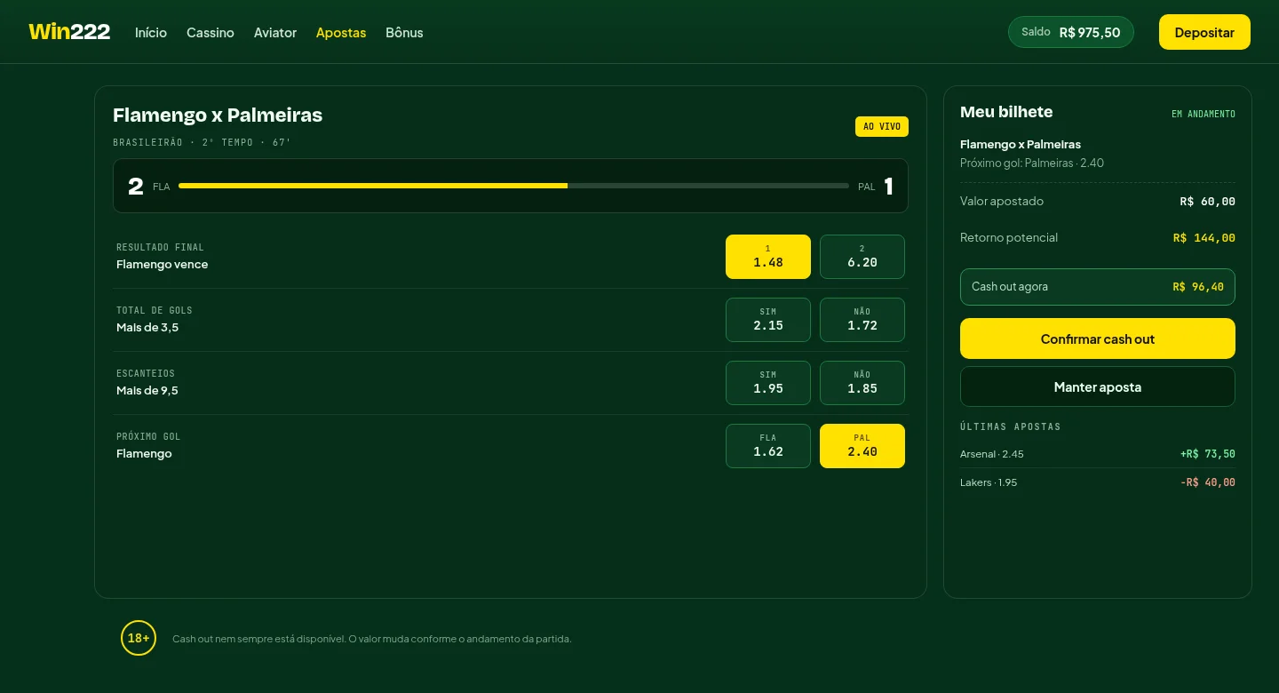Select Total de Gols NÃO 1.72
Screen dimensions: 1279x693
[862, 320]
